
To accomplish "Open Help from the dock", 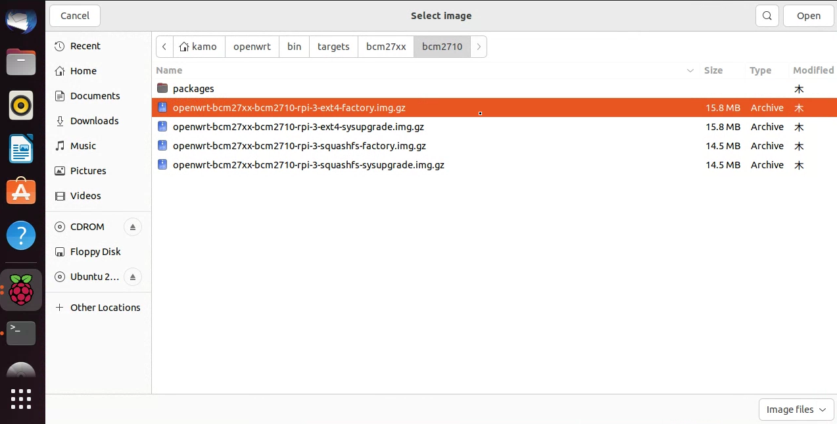I will tap(21, 235).
